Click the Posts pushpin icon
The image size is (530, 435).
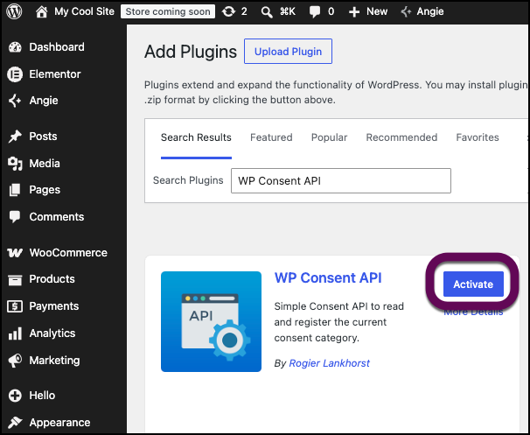pos(15,137)
